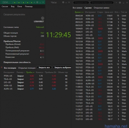Select the Все позиции tab
The height and width of the screenshot is (128, 129).
(x=10, y=68)
